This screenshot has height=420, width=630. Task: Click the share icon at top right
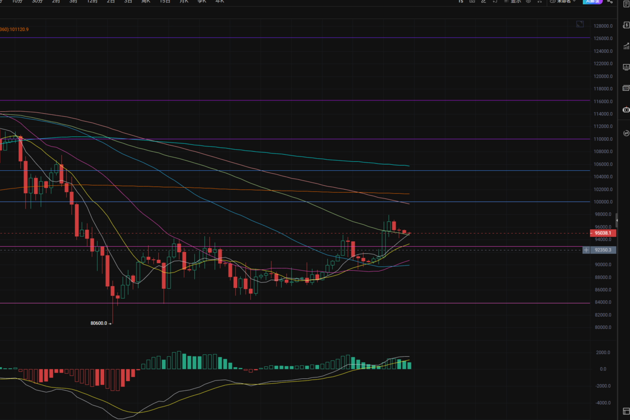[610, 2]
